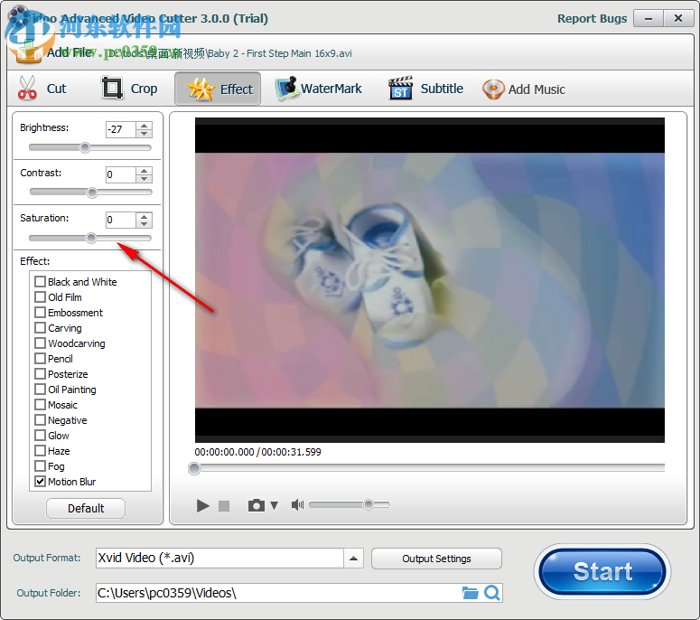This screenshot has width=700, height=620.
Task: Click the Xvid Video output format field
Action: pos(219,559)
